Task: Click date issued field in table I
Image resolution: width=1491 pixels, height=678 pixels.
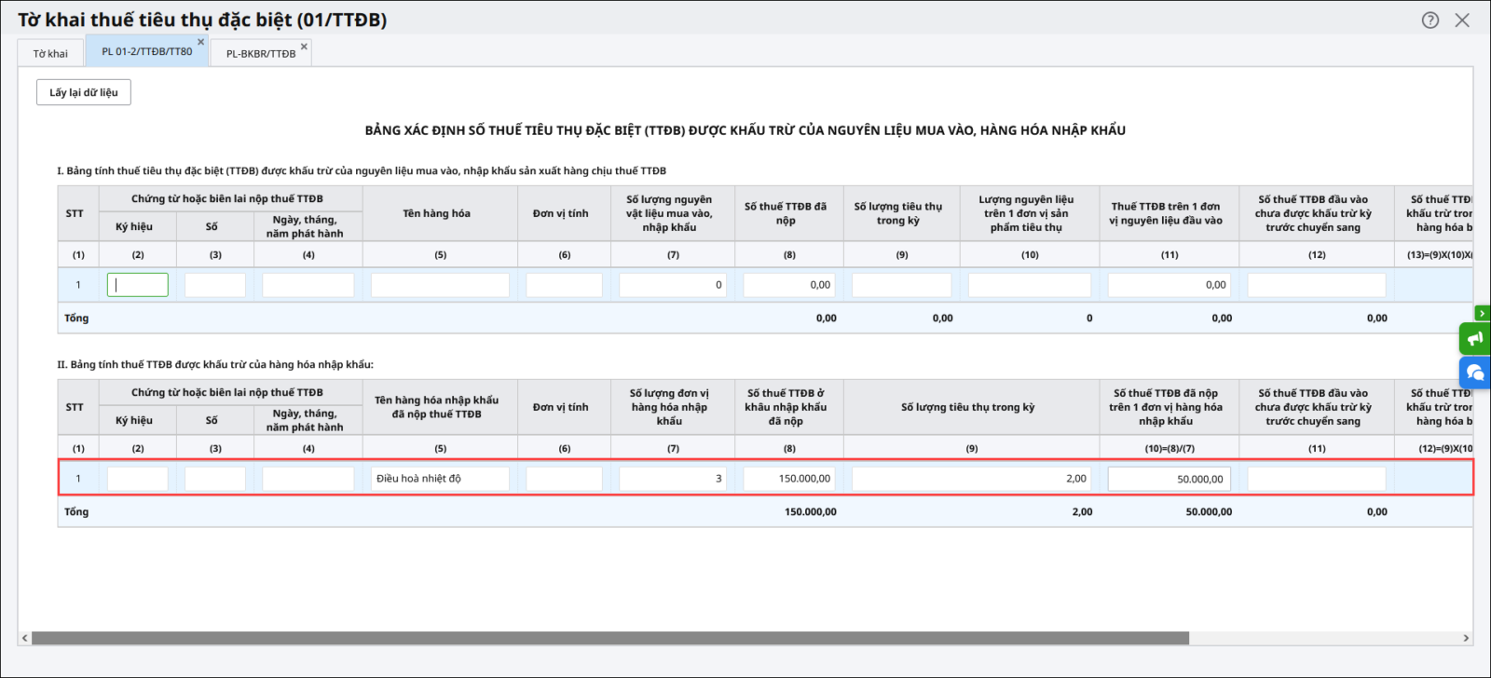Action: pos(308,285)
